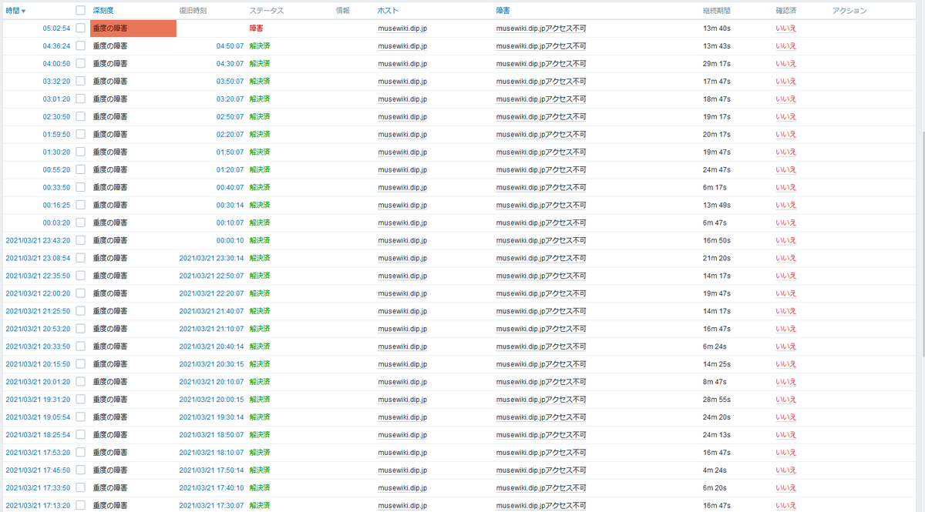Open musewiki.dip.jp host menu in 01:30:20 row
The width and height of the screenshot is (925, 512).
coord(402,152)
